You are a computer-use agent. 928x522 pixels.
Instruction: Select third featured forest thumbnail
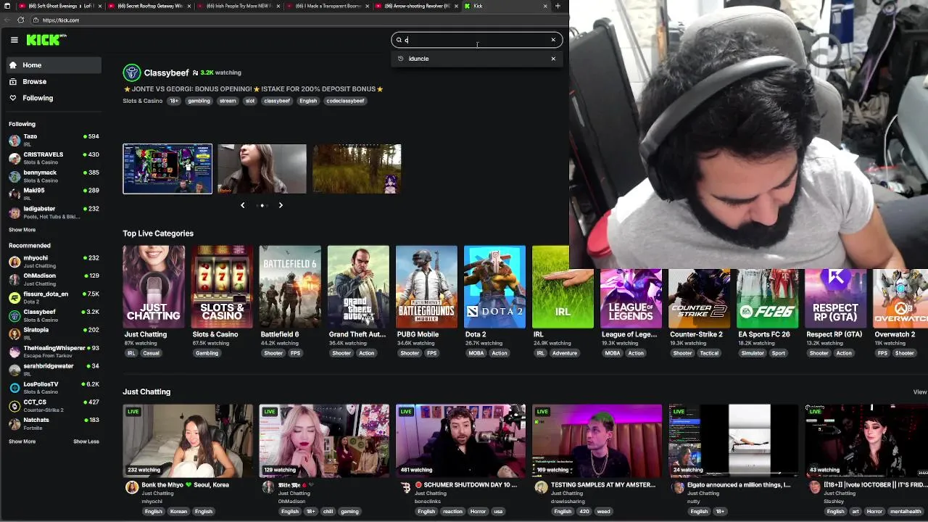pyautogui.click(x=357, y=169)
